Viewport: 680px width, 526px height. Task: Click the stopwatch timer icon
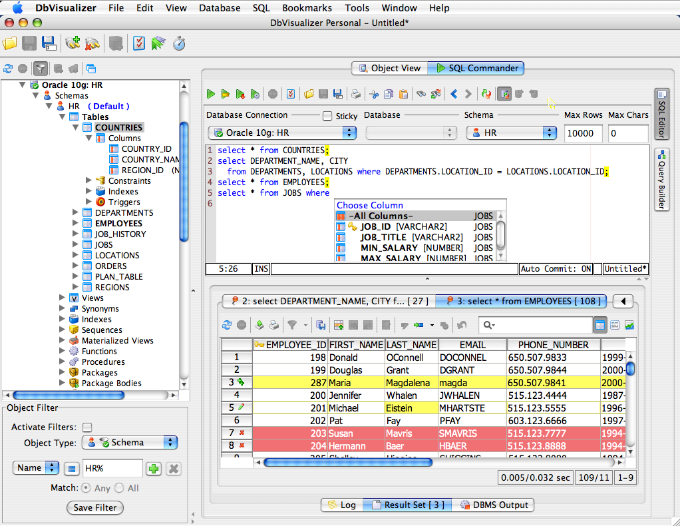pos(179,43)
